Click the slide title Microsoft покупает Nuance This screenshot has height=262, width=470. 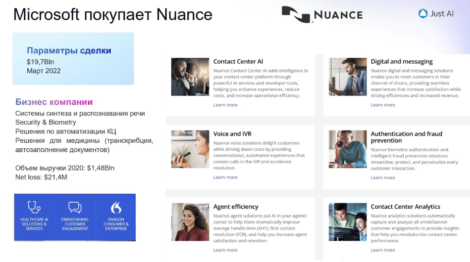[x=113, y=14]
